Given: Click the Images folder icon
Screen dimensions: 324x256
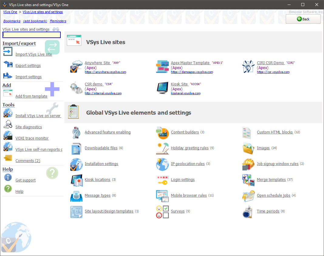Looking at the screenshot, I should point(248,148).
